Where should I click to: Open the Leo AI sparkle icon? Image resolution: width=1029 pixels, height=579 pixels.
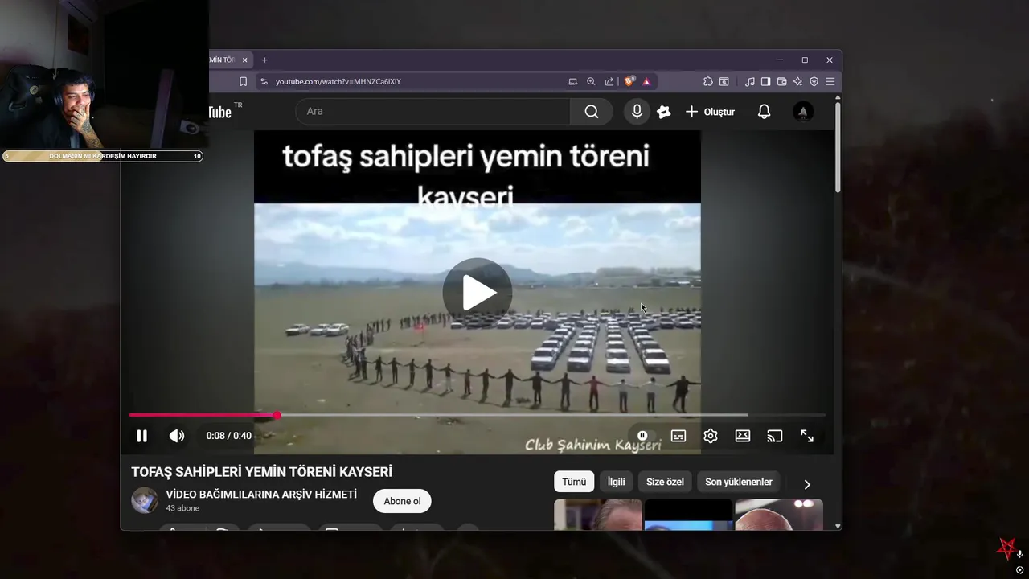797,81
